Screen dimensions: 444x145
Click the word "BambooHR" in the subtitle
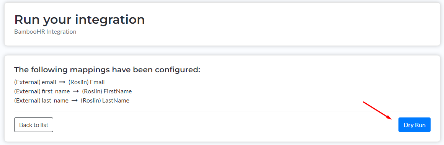click(x=30, y=32)
